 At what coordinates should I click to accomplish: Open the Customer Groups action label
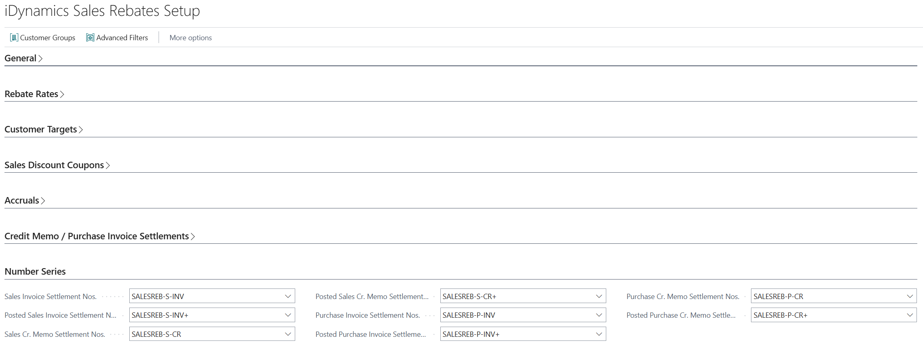click(48, 38)
